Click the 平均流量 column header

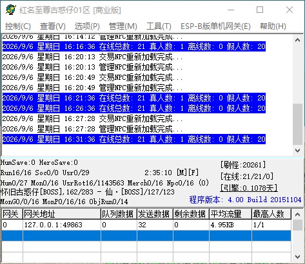(230, 214)
